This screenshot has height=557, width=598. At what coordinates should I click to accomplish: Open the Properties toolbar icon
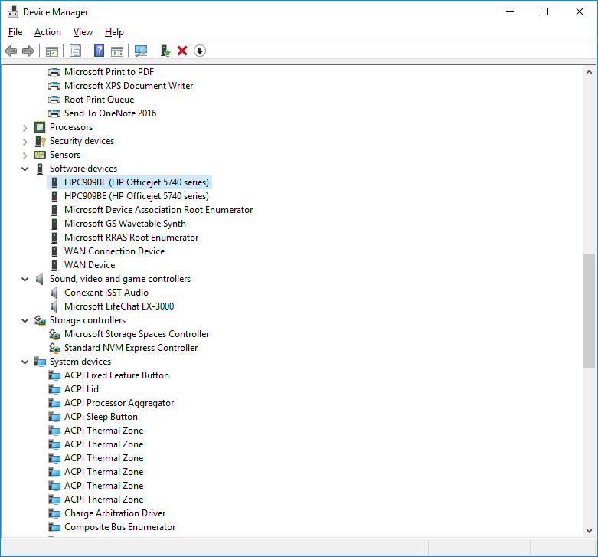click(x=76, y=51)
